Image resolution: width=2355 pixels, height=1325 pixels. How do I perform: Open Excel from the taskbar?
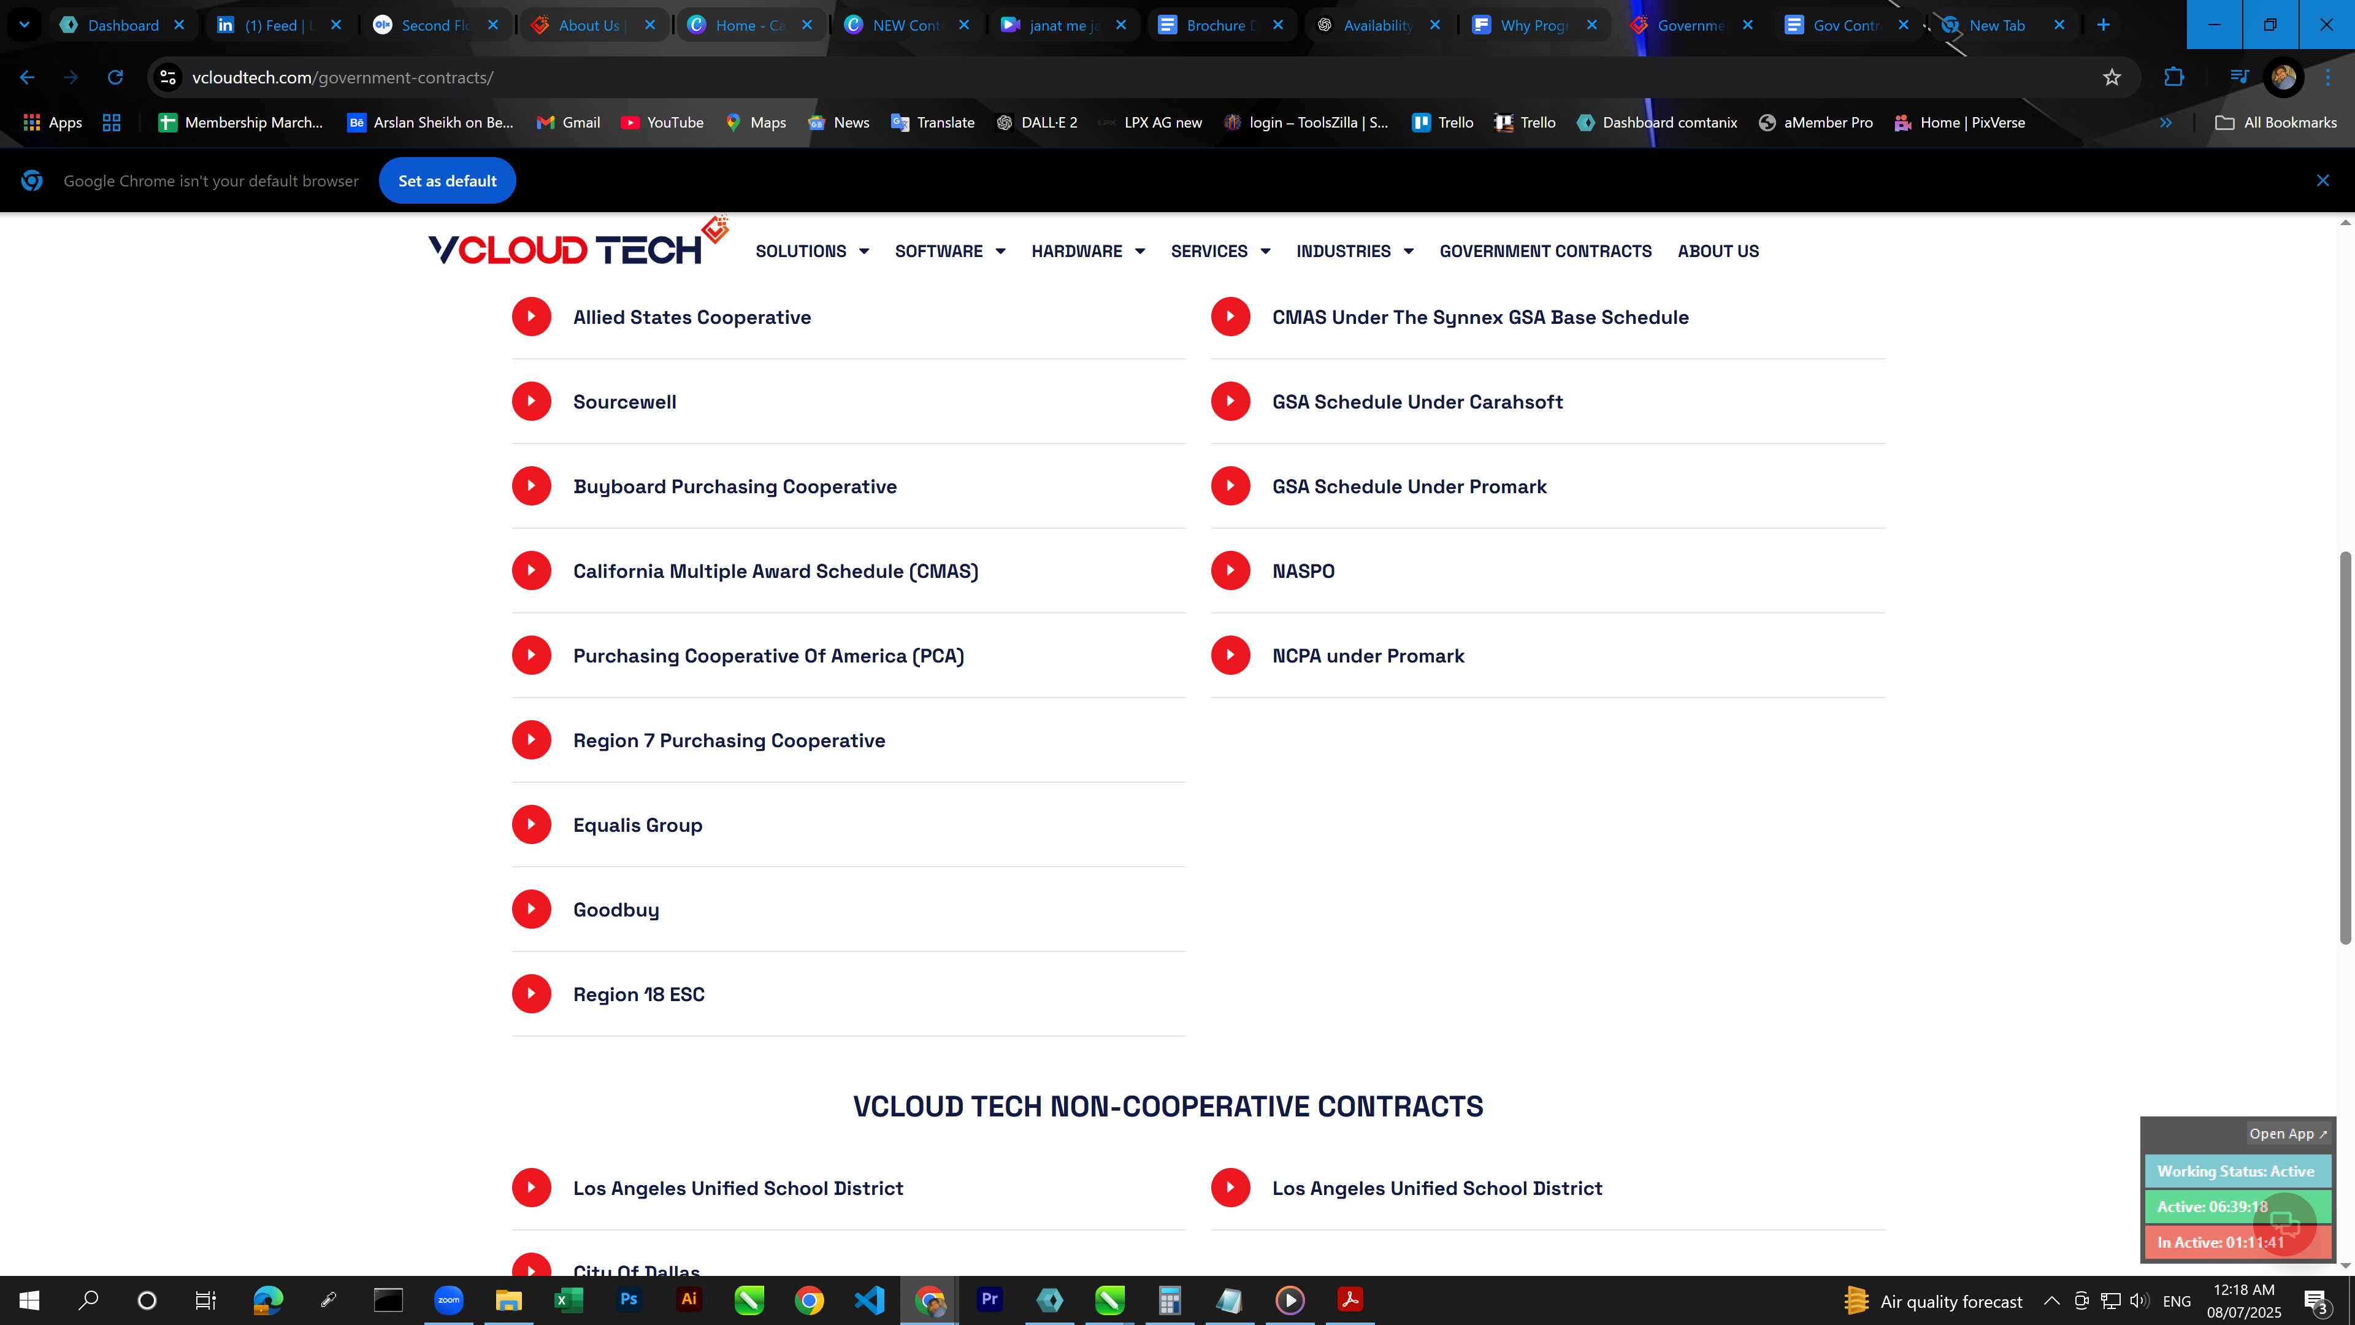pos(569,1299)
